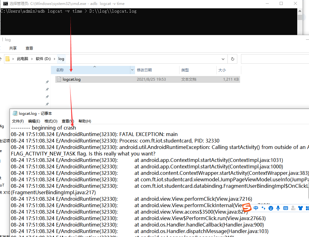Switch to the 查看 ribbon tab

point(29,48)
